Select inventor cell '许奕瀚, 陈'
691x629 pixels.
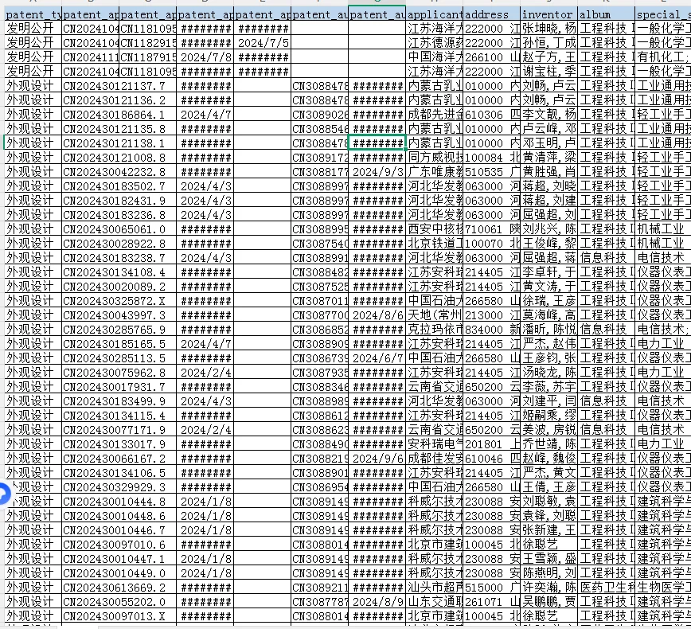coord(549,587)
